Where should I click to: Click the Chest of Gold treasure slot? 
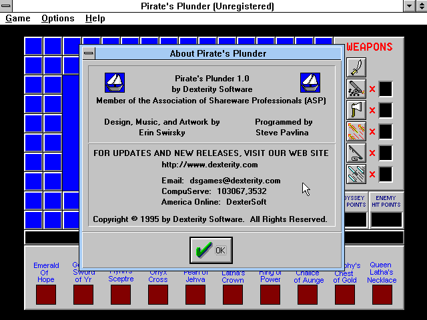(345, 295)
